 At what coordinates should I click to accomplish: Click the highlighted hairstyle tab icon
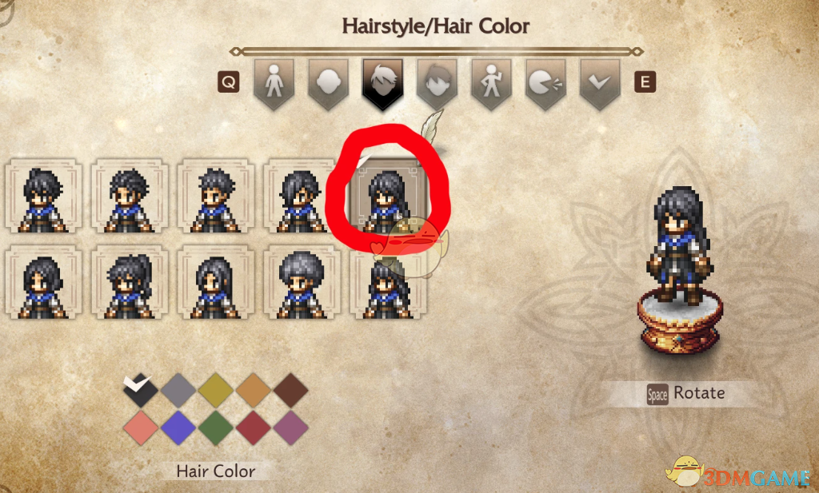383,83
